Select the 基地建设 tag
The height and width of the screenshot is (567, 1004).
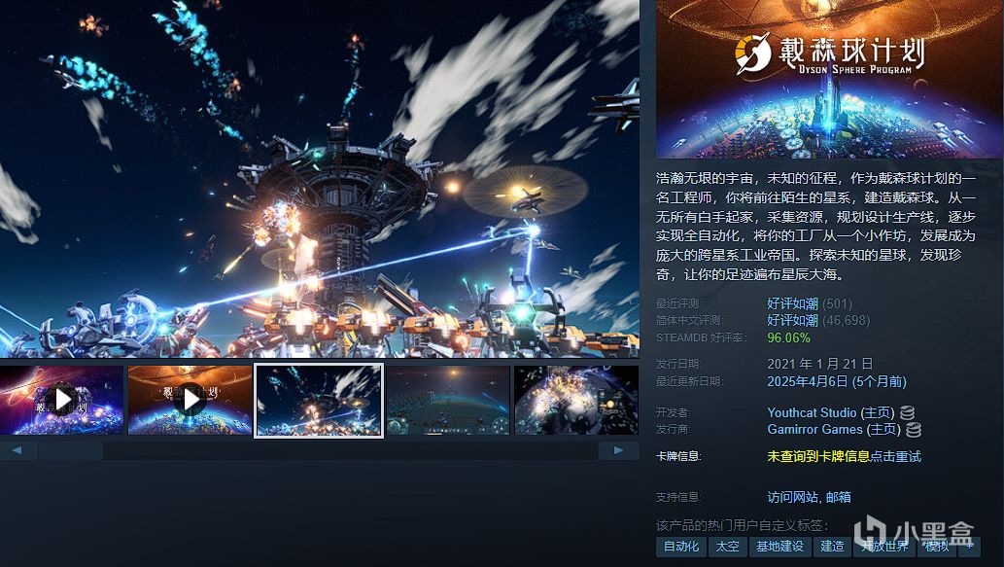point(779,546)
